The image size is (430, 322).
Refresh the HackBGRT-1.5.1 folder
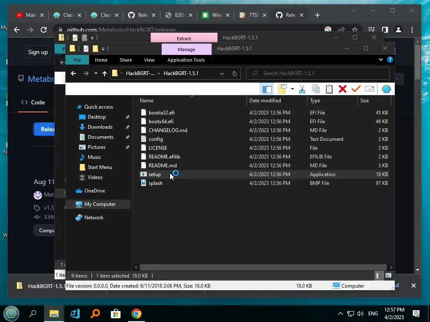tap(234, 73)
